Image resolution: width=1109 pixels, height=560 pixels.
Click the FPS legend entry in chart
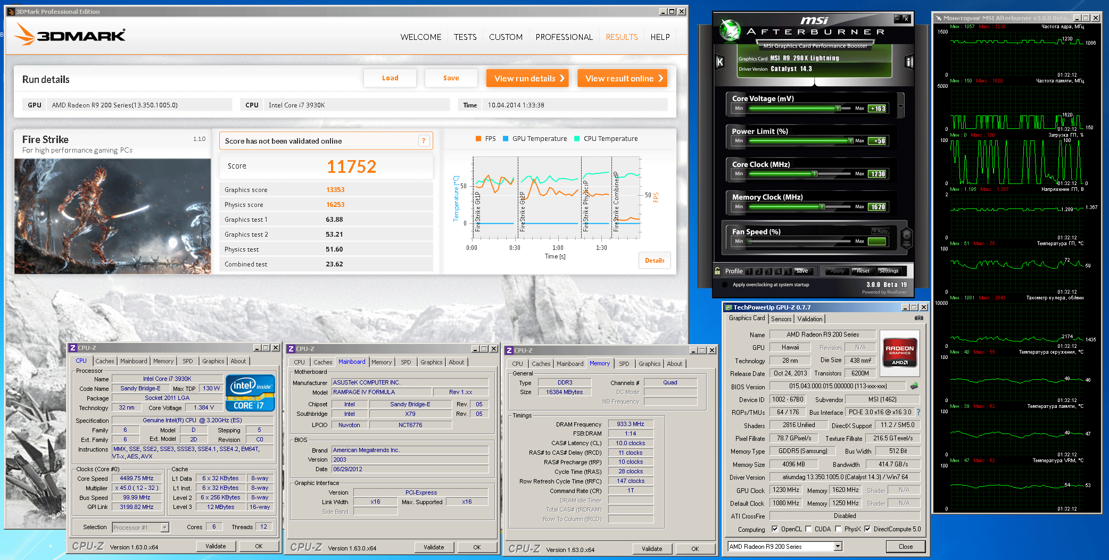pyautogui.click(x=485, y=139)
